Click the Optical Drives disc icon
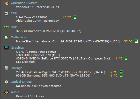This screenshot has width=140, height=99. click(6, 82)
